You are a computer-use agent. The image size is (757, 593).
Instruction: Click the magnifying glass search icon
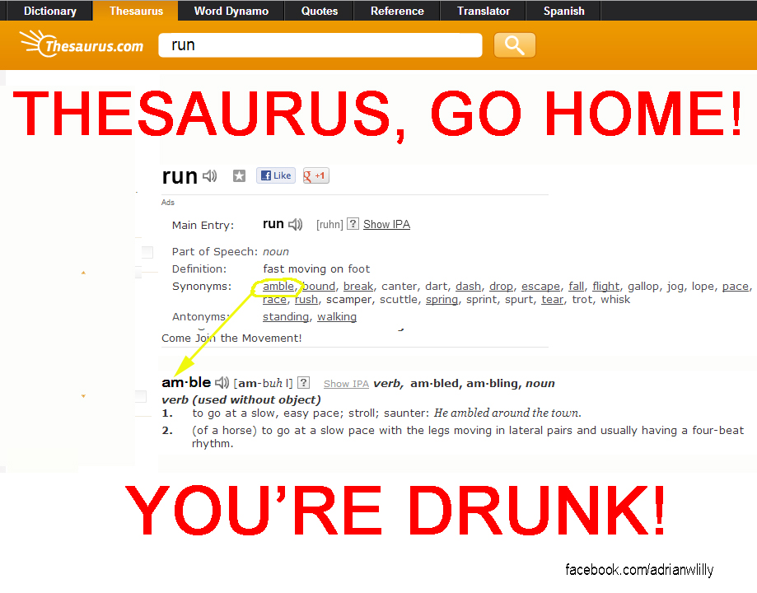click(513, 45)
